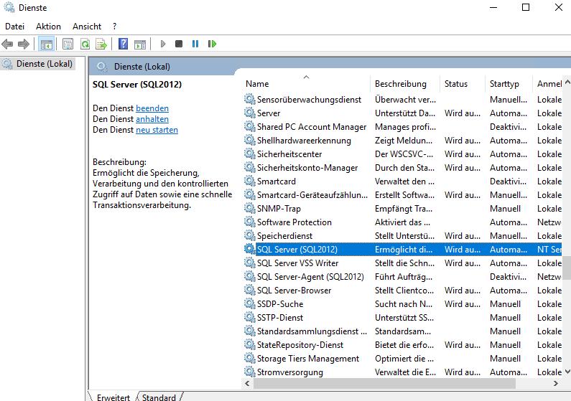Select the Storage Tiers Management service

[402, 359]
